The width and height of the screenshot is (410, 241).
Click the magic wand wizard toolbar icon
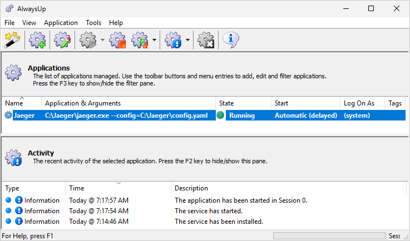[12, 40]
